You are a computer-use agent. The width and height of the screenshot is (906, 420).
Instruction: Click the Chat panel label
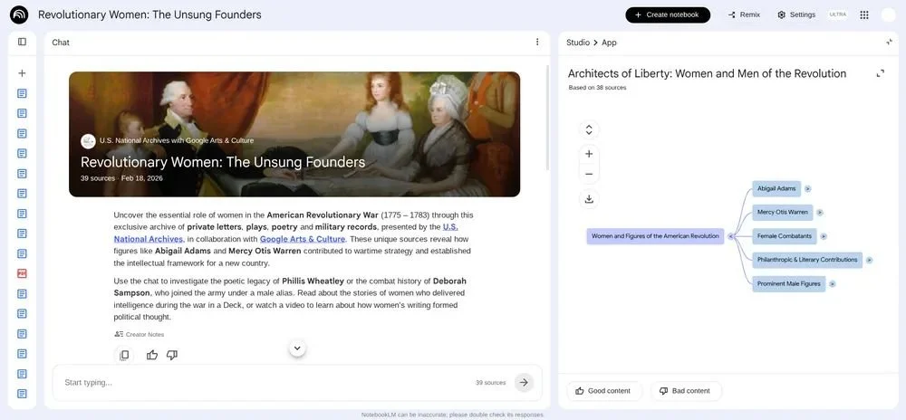(61, 43)
